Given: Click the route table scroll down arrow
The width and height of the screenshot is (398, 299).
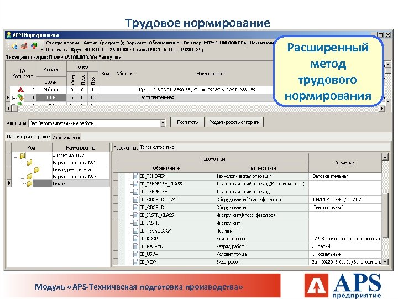Looking at the screenshot, I should pos(388,102).
